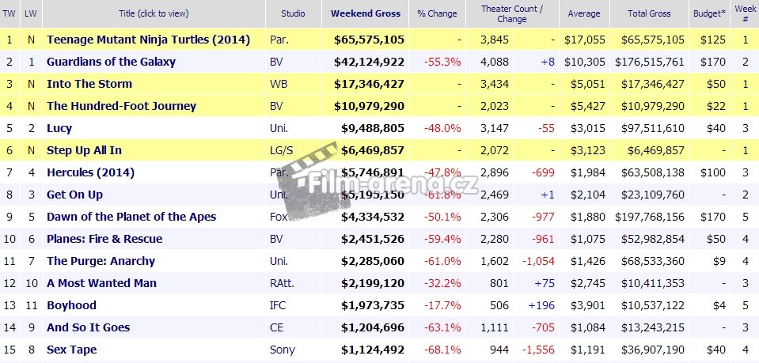The height and width of the screenshot is (363, 759).
Task: Select the Boyhood title link
Action: point(71,305)
